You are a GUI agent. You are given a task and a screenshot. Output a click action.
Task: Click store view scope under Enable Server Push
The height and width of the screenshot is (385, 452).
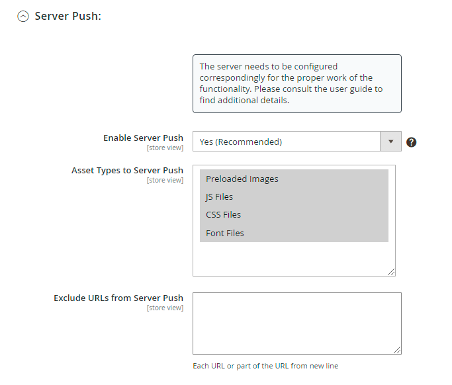coord(165,148)
